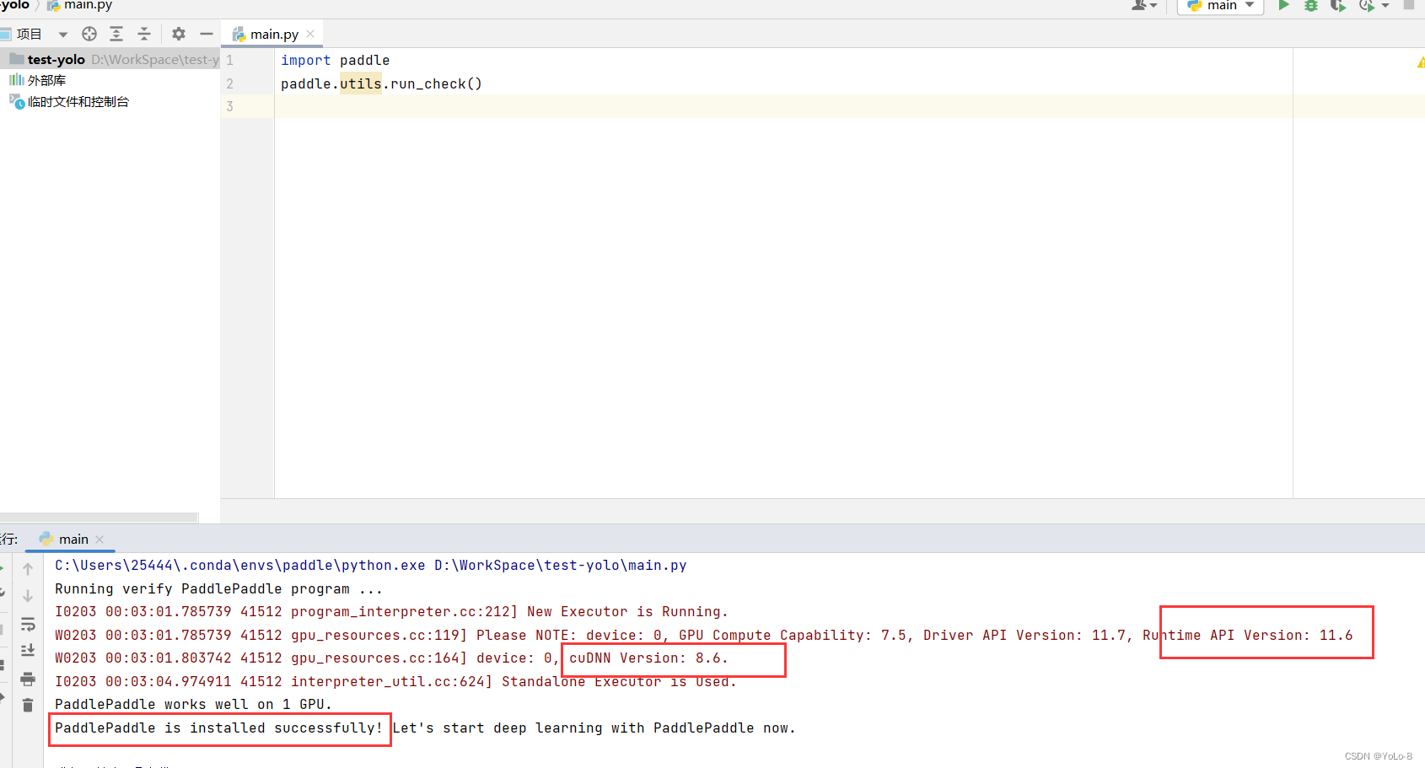This screenshot has height=768, width=1425.
Task: Click the down-arrow icon in run console
Action: (28, 596)
